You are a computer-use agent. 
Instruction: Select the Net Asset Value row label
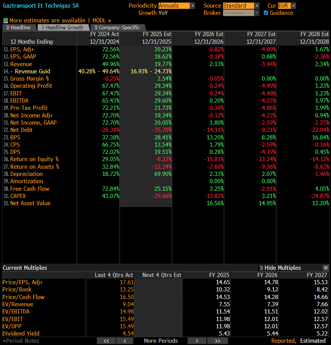(30, 203)
